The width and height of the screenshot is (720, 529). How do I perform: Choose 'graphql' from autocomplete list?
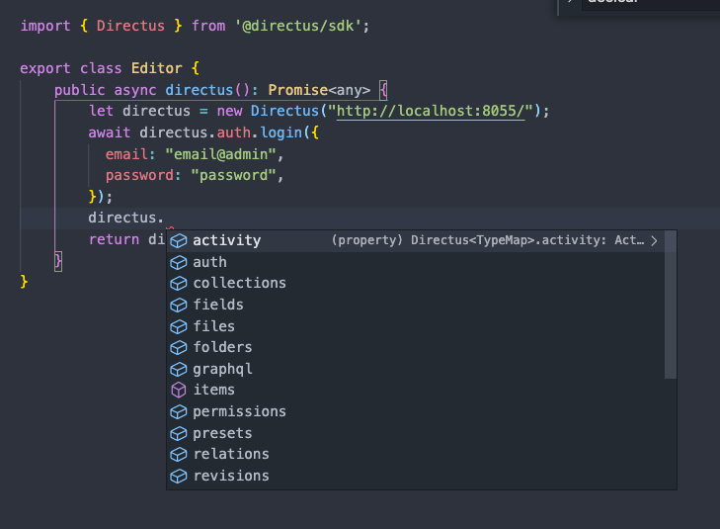416,370
